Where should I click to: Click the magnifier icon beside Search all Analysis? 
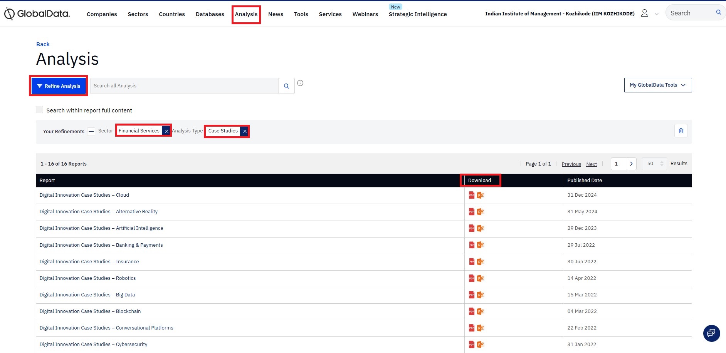coord(286,86)
